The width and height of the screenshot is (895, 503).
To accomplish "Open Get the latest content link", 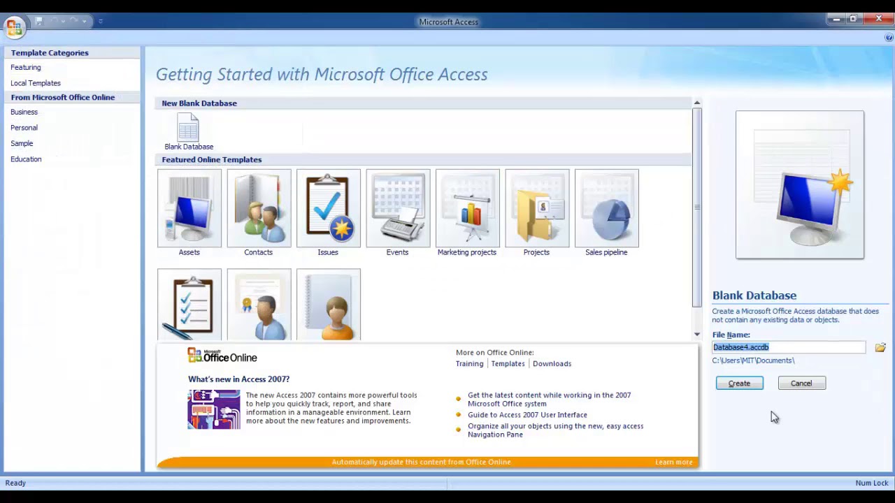I will click(549, 400).
